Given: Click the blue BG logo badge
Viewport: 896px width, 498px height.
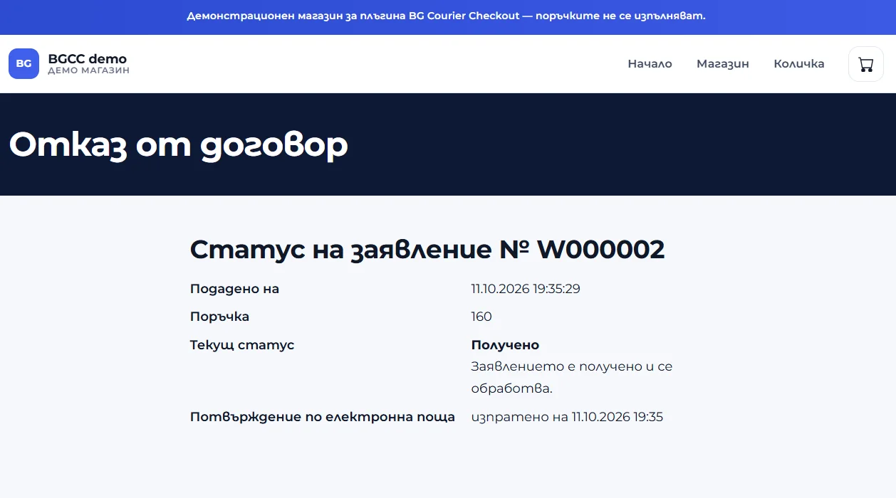Looking at the screenshot, I should [x=24, y=63].
